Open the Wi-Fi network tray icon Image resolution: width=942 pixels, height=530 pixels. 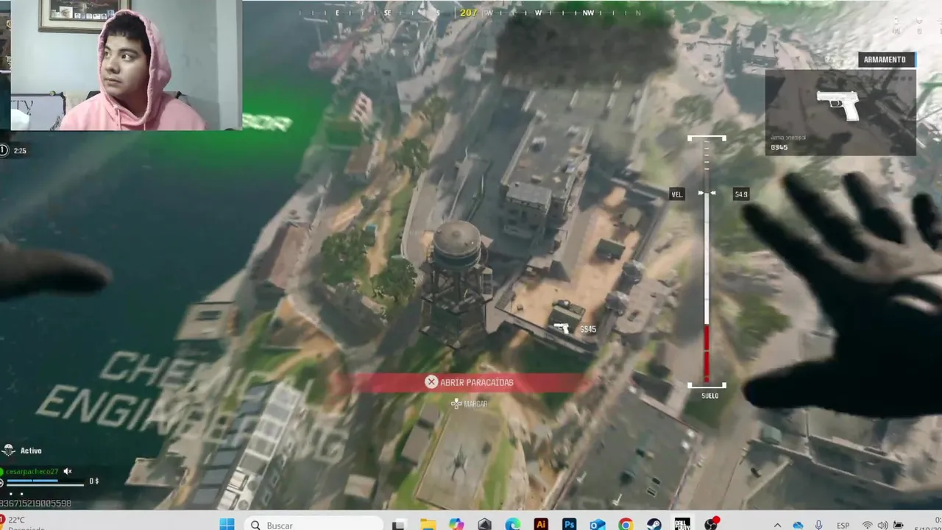tap(868, 525)
